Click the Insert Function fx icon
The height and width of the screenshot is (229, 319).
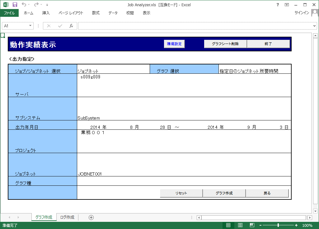[x=71, y=26]
